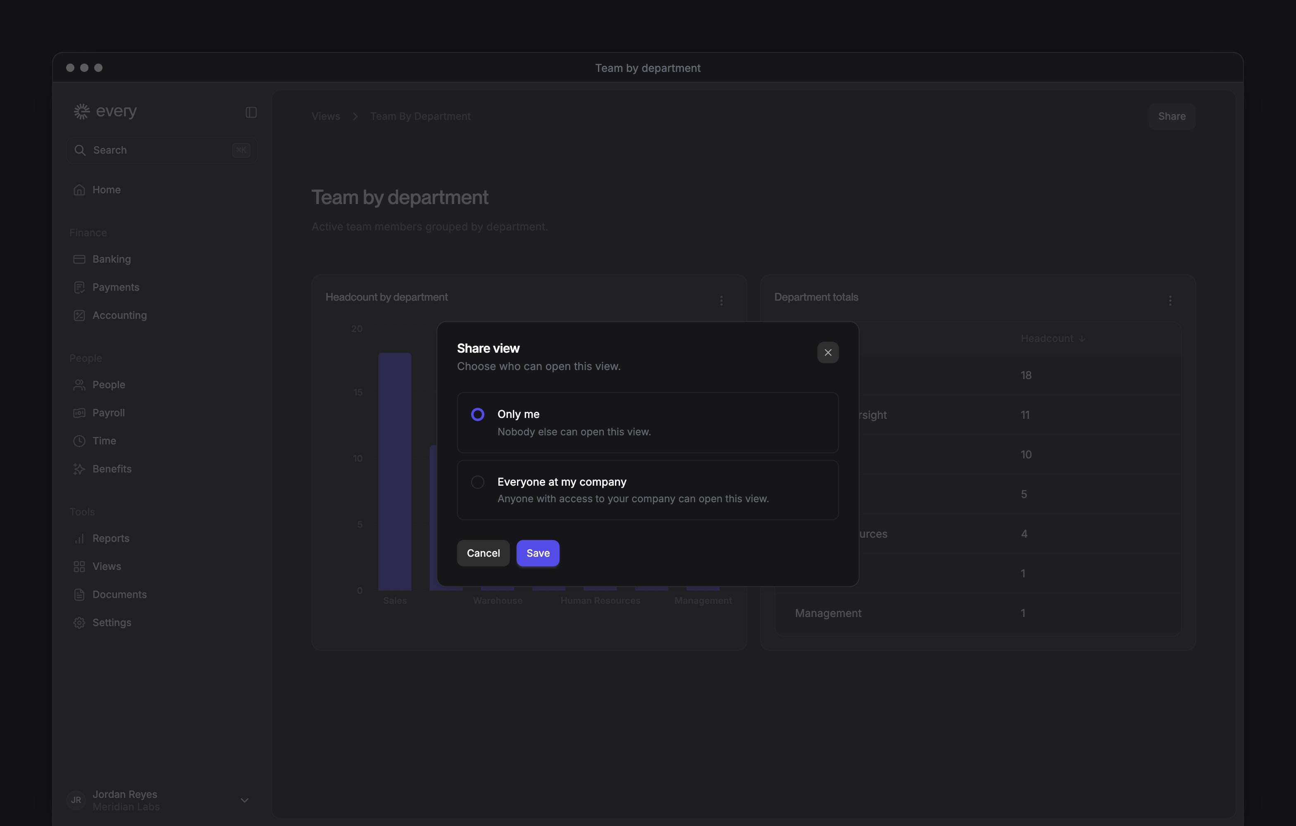Click the Sales bar in chart
Screen dimensions: 1296x826
click(395, 472)
